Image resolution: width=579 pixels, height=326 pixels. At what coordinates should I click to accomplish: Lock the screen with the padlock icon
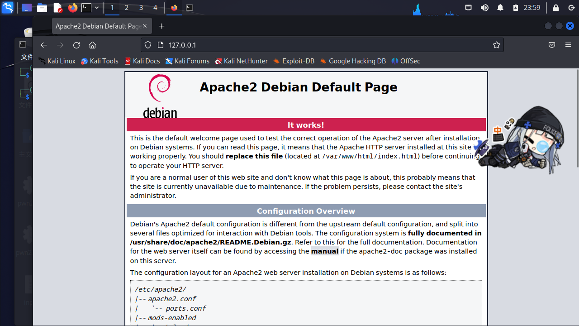[x=556, y=8]
